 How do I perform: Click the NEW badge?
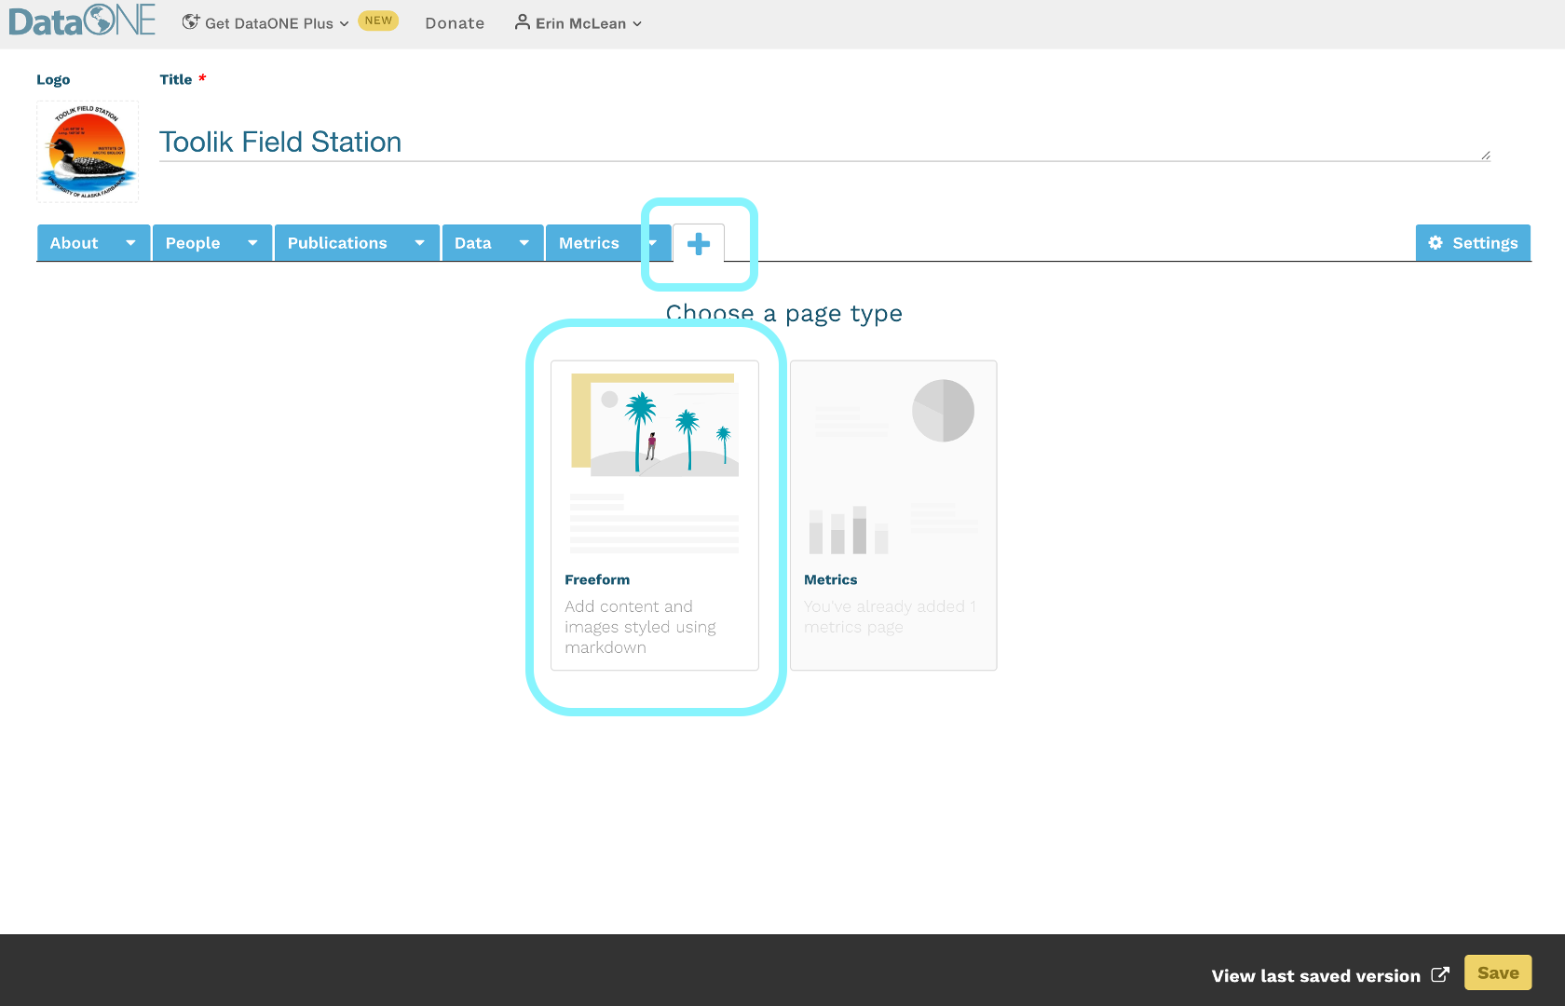378,20
